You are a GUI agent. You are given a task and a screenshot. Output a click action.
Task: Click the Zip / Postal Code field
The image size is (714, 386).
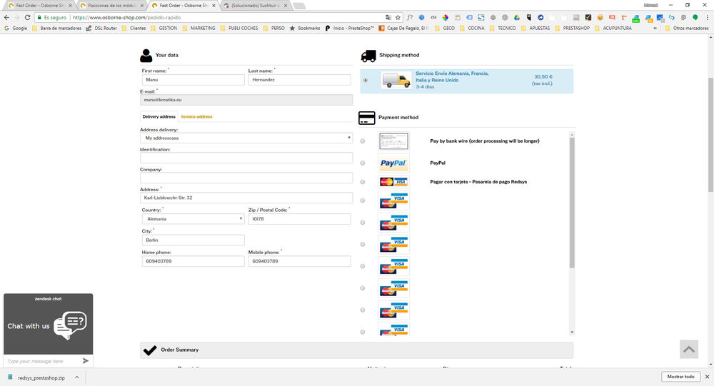(x=300, y=219)
